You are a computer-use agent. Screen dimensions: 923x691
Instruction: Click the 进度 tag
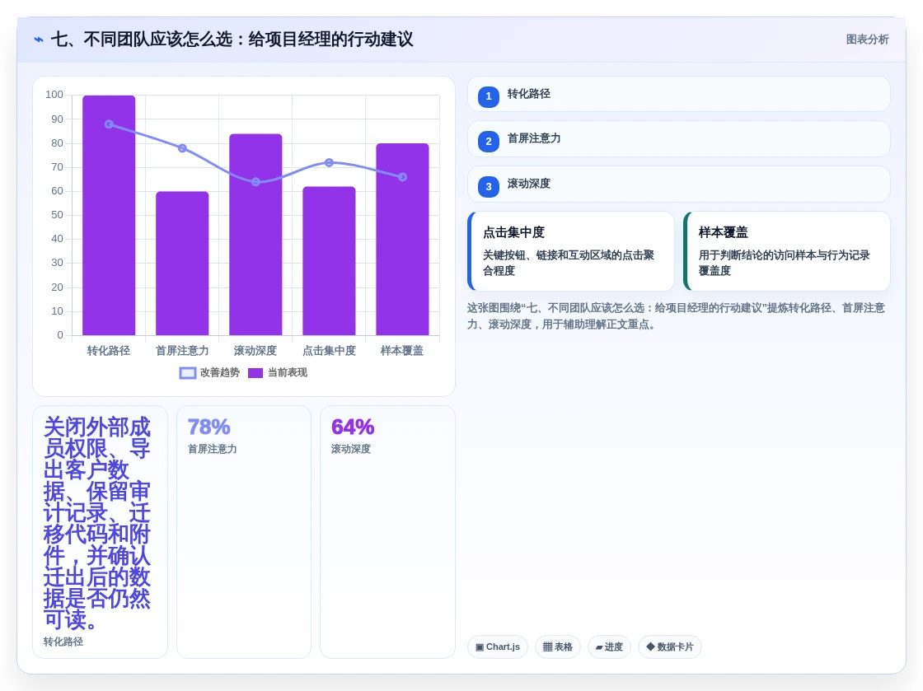point(609,647)
